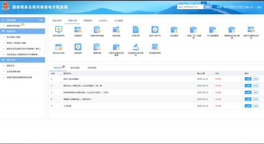264x144 pixels.
Task: Click icon beside 特色业务 sidebar header
Action: [3, 60]
